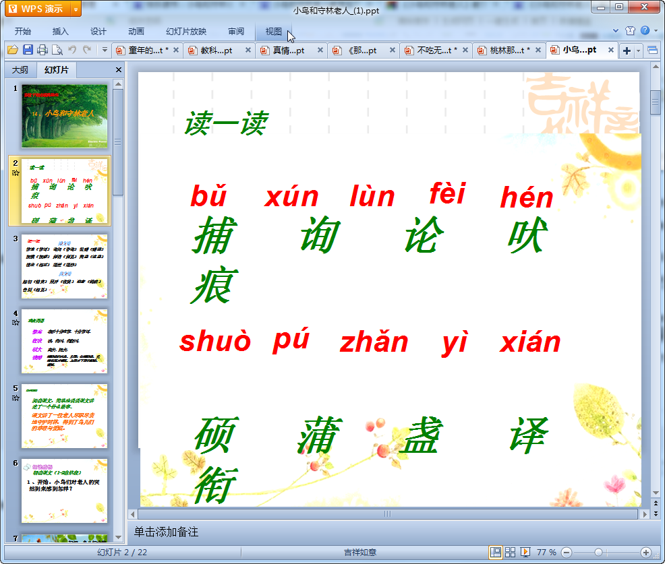
Task: Zoom in with the plus button
Action: 646,553
